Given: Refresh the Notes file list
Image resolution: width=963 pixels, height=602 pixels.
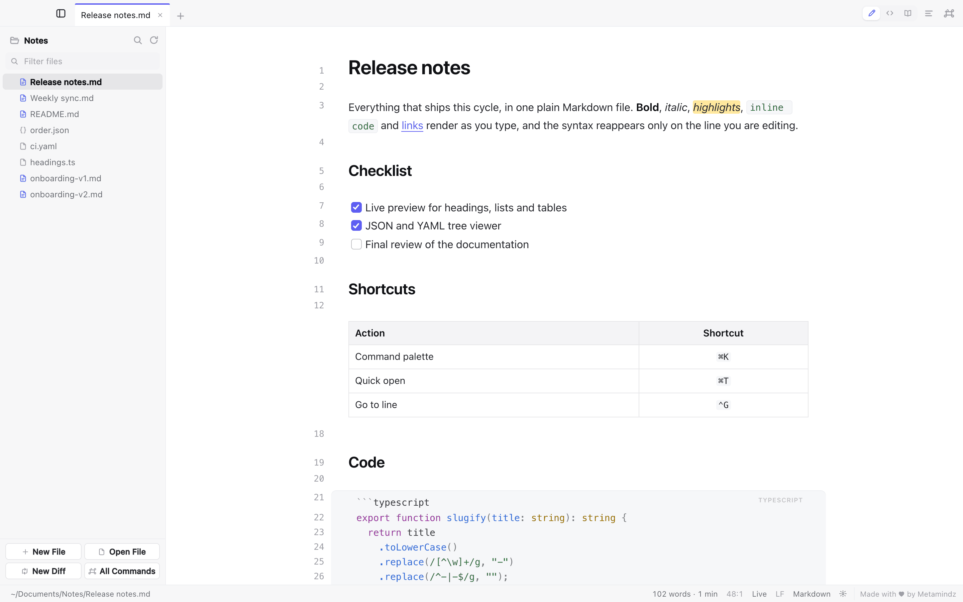Looking at the screenshot, I should click(x=154, y=40).
